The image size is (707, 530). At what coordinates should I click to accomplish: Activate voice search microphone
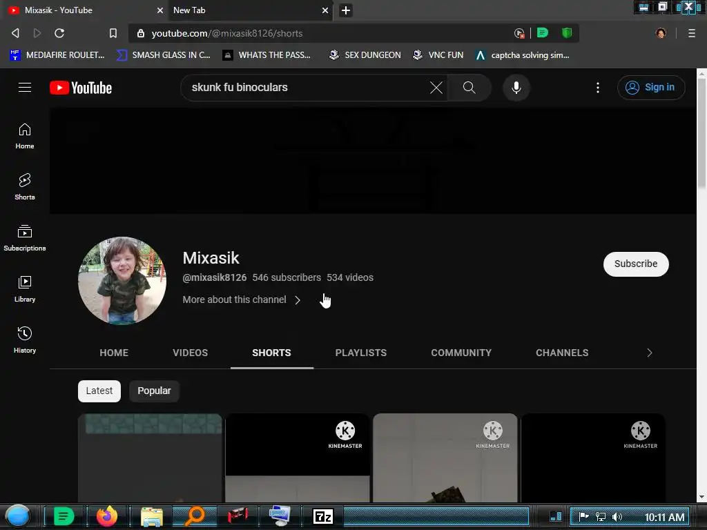(x=516, y=88)
